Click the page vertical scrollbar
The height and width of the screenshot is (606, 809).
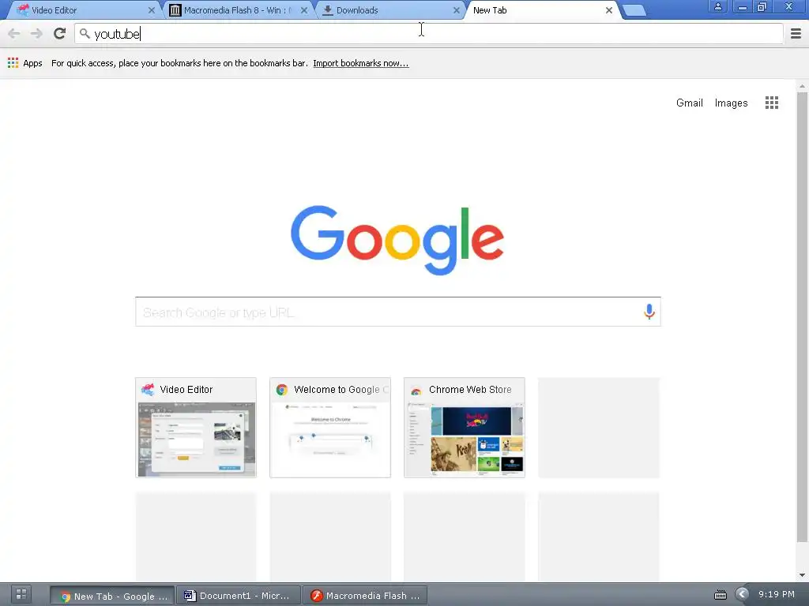click(x=802, y=316)
